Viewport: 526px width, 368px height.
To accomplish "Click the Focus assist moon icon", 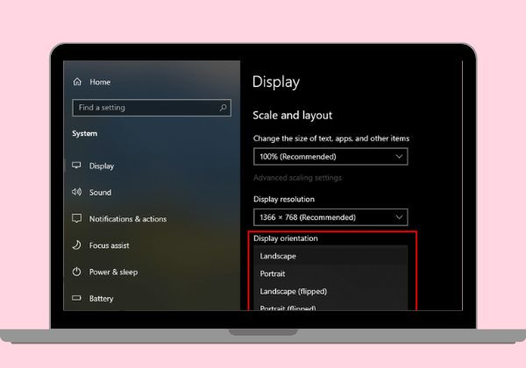I will tap(76, 245).
